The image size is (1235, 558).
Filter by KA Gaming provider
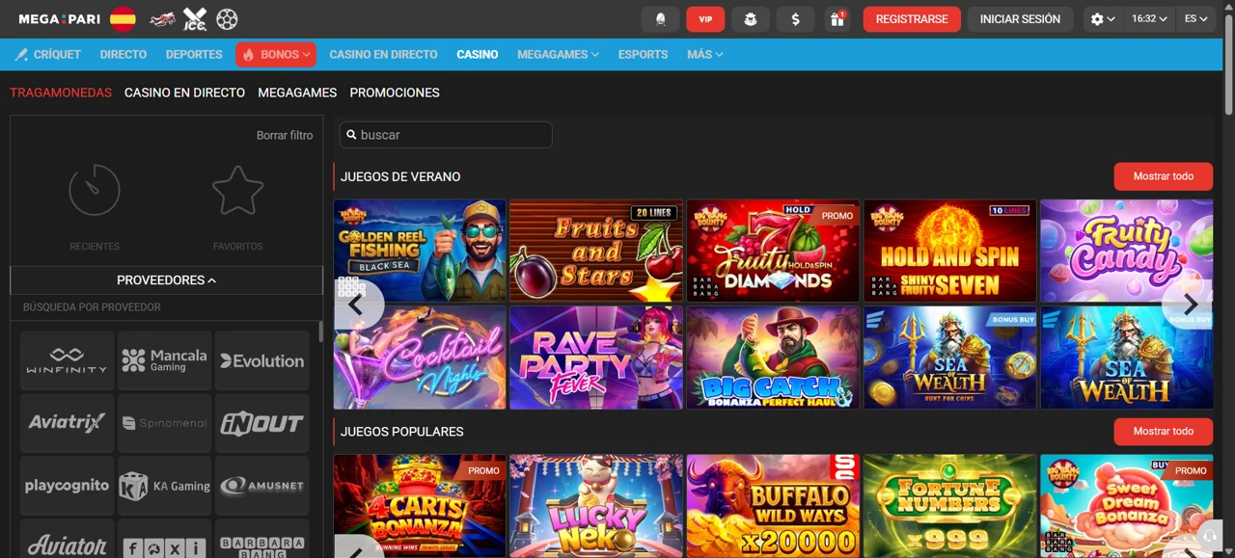[x=165, y=486]
